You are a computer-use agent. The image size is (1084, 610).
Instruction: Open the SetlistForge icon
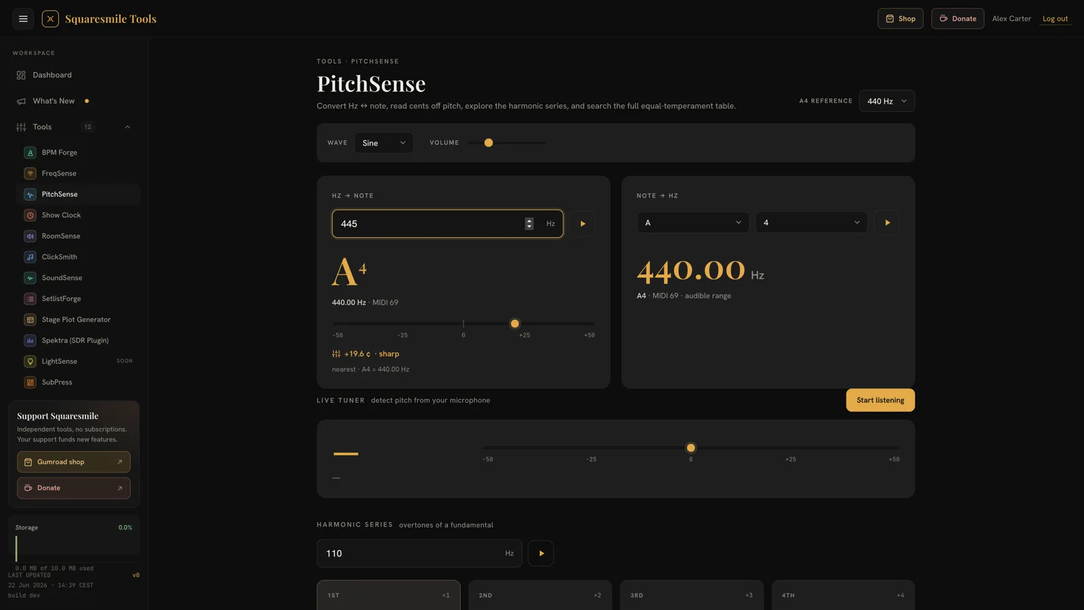(30, 299)
